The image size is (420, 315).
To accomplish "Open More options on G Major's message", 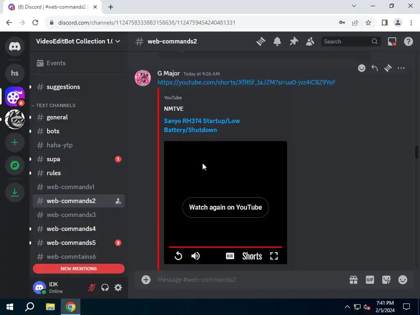I will pyautogui.click(x=401, y=68).
